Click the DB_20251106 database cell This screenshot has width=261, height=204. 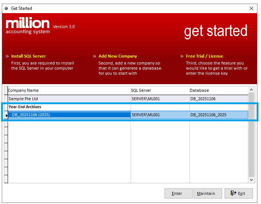tap(219, 99)
